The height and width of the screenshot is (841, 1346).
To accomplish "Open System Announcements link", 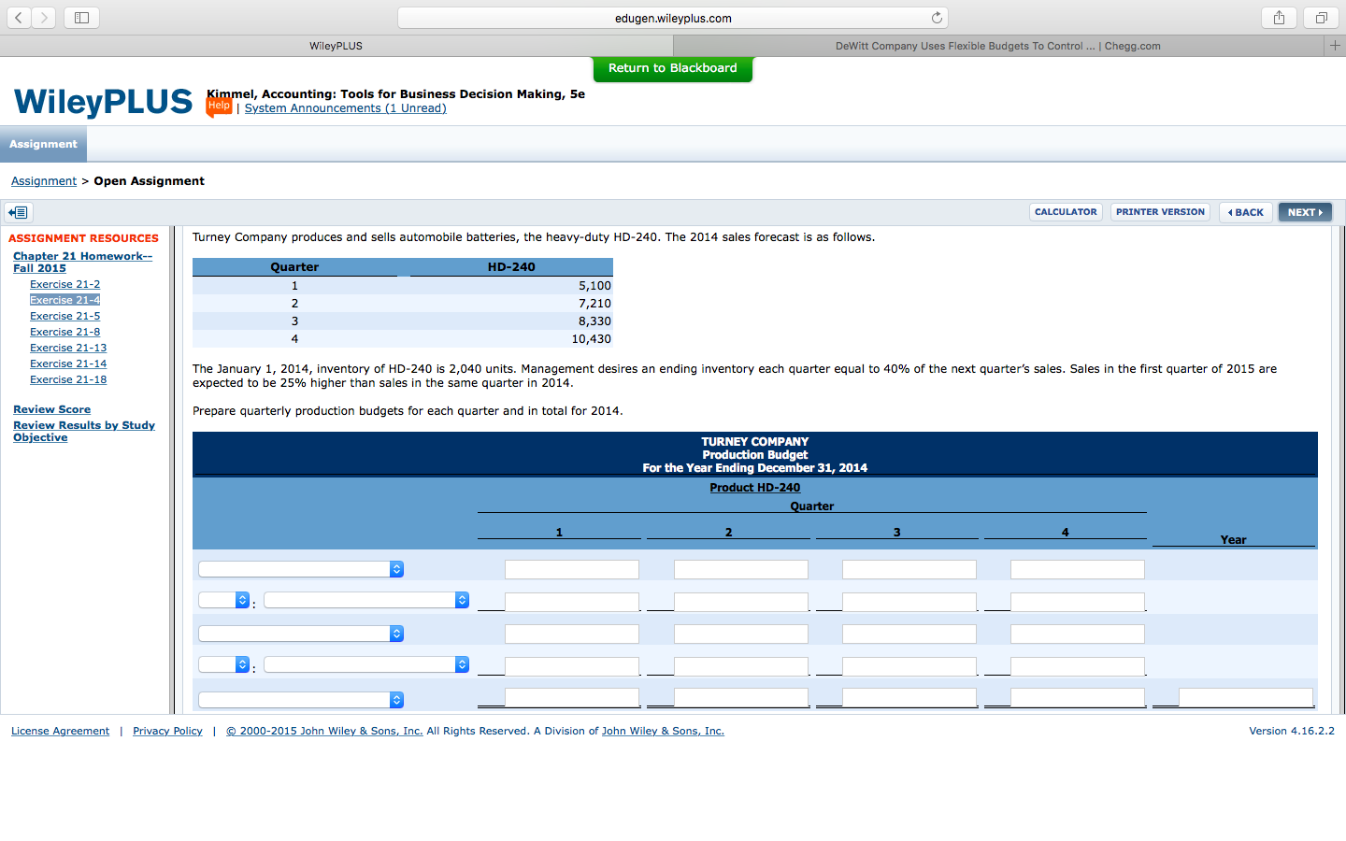I will point(345,108).
